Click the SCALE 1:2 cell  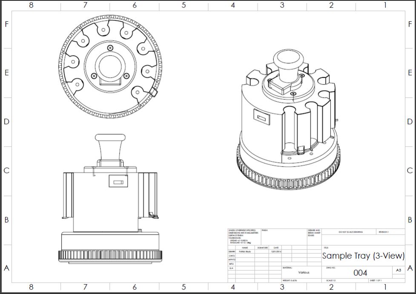330,281
